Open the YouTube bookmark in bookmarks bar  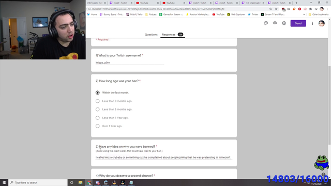[x=218, y=14]
